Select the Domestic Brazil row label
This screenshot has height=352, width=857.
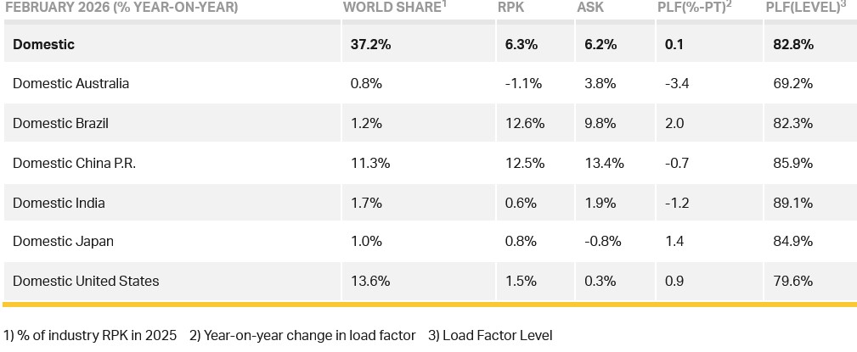[x=60, y=124]
